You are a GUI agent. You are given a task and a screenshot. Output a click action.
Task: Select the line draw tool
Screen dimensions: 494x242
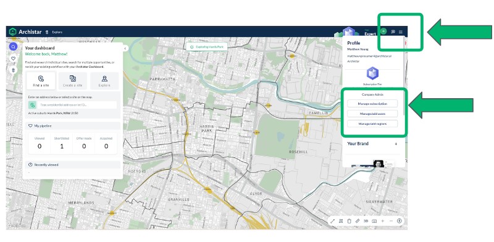(332, 221)
